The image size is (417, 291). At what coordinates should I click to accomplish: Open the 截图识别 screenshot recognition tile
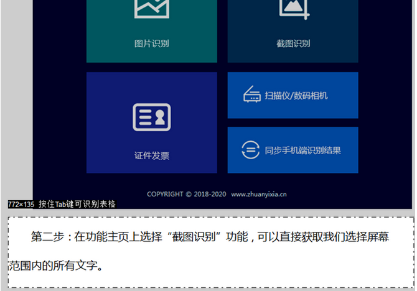(x=293, y=31)
